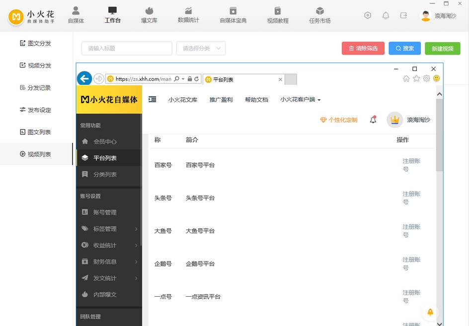Open a new browser tab
The image size is (469, 326).
291,79
